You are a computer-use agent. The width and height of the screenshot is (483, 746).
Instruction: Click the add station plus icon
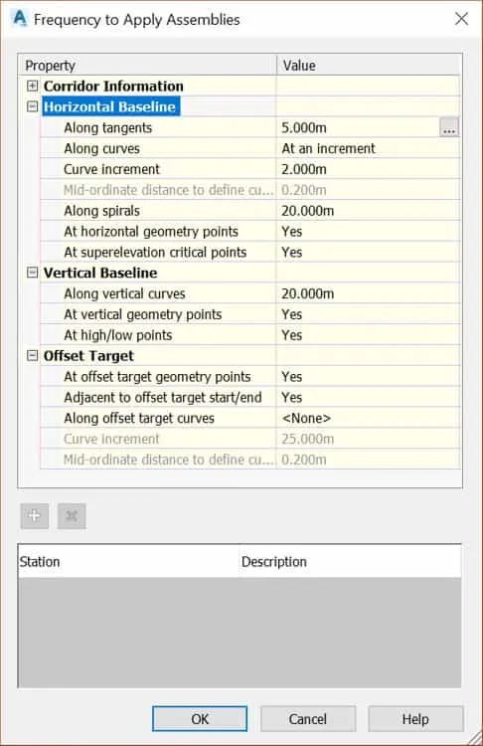(x=34, y=515)
